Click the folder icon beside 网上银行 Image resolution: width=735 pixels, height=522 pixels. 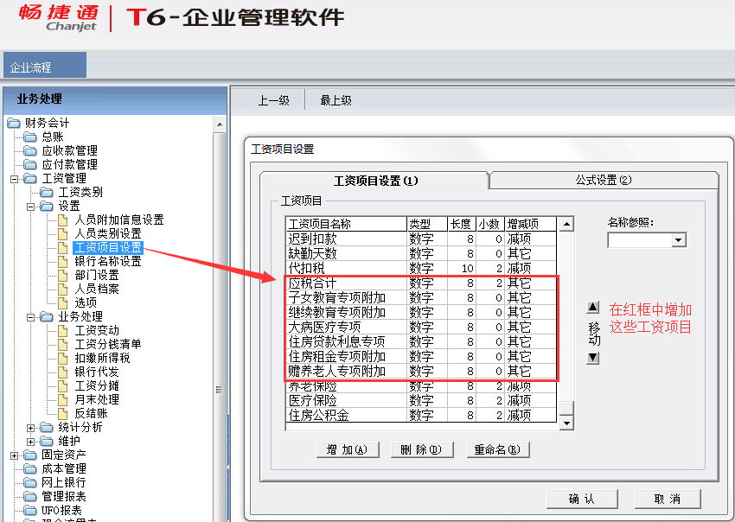(x=30, y=482)
